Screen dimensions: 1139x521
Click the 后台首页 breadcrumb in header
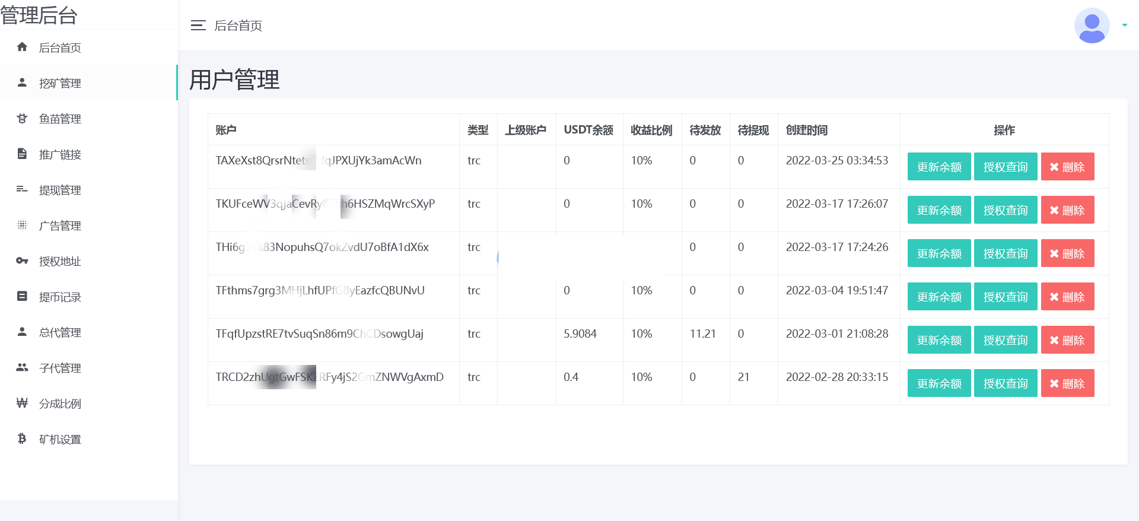click(x=238, y=26)
